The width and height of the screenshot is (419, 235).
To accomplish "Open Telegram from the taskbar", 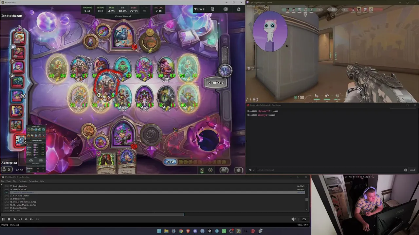I will 217,231.
